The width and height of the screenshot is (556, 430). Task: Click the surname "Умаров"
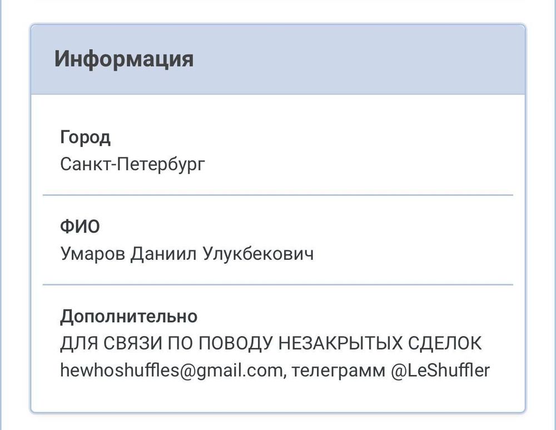(x=92, y=254)
